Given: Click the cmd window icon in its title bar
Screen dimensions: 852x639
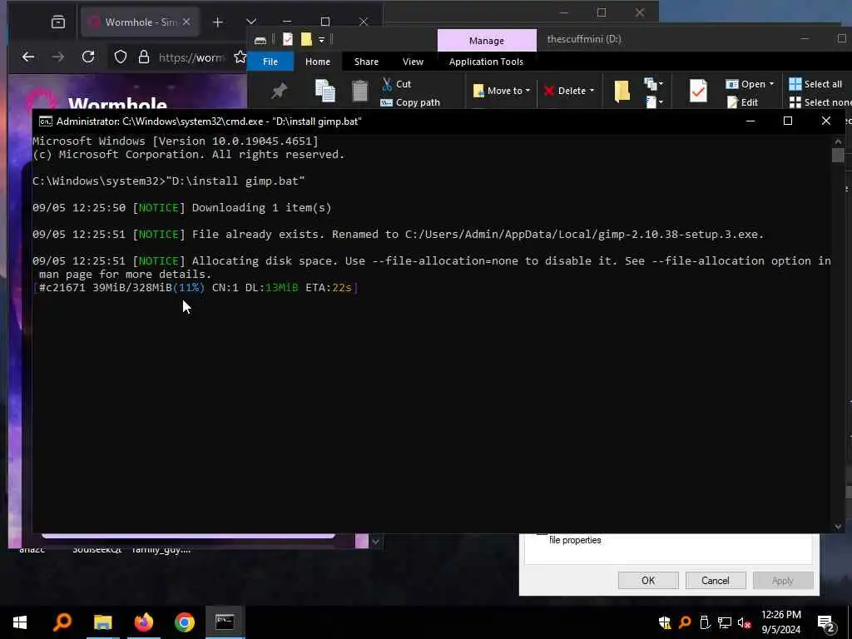Looking at the screenshot, I should [x=46, y=121].
